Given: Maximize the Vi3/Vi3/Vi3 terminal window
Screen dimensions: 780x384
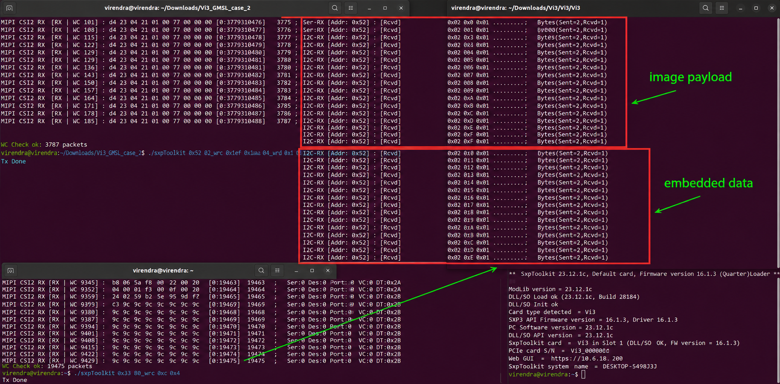Looking at the screenshot, I should [x=756, y=8].
